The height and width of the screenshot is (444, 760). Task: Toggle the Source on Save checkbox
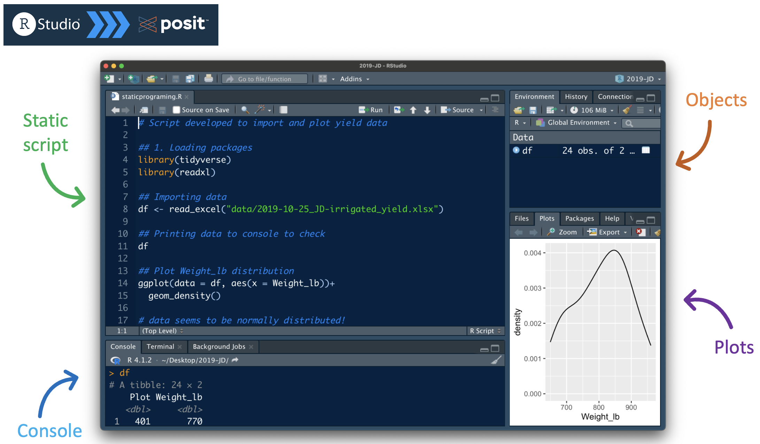coord(177,110)
